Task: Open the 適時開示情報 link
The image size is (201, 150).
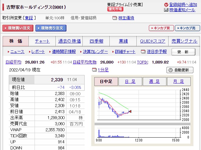Action: [64, 52]
